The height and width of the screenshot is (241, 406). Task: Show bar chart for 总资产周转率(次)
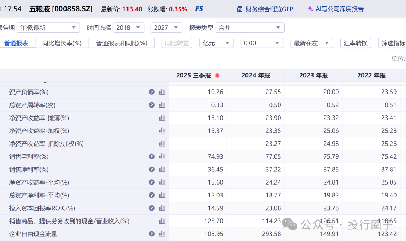pos(162,105)
